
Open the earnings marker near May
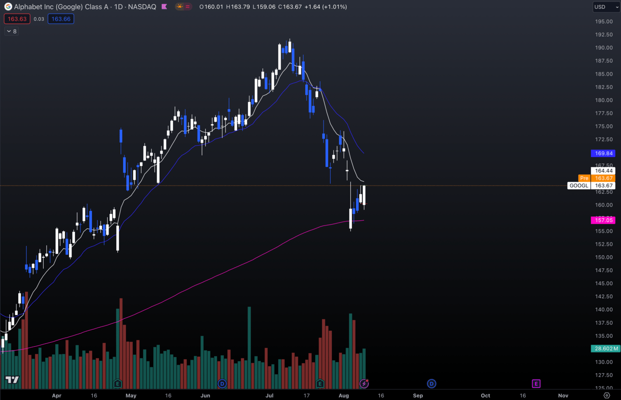pyautogui.click(x=117, y=384)
